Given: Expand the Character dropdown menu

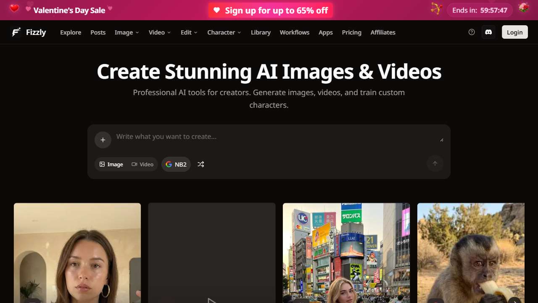Looking at the screenshot, I should point(224,32).
